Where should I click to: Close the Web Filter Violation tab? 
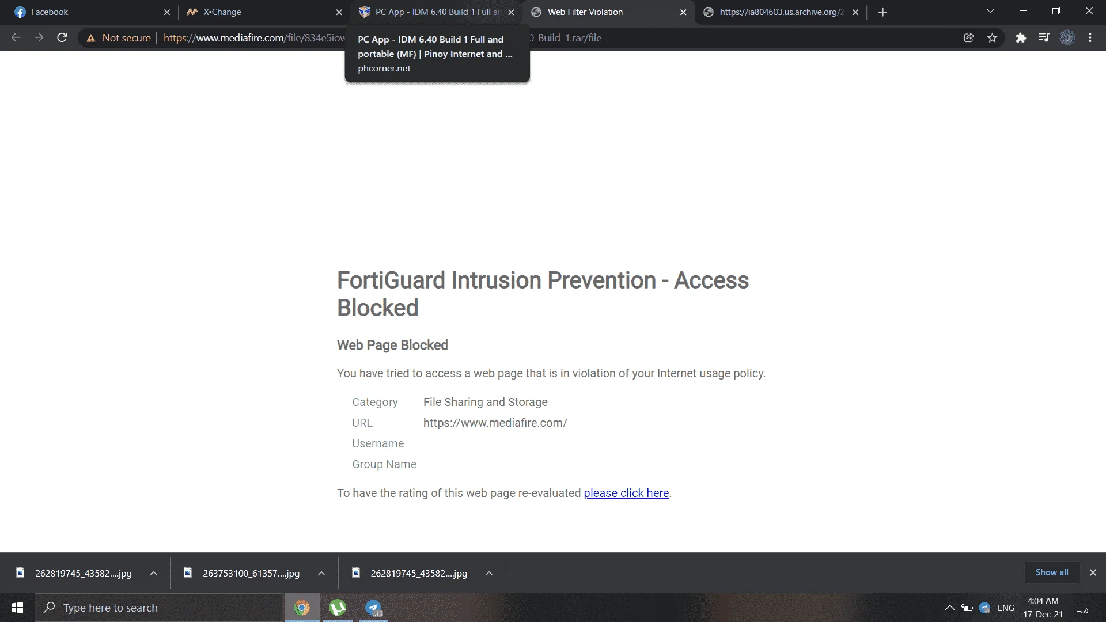coord(683,12)
